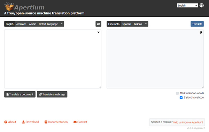Open the Documentation link
The height and width of the screenshot is (132, 209).
pyautogui.click(x=56, y=122)
